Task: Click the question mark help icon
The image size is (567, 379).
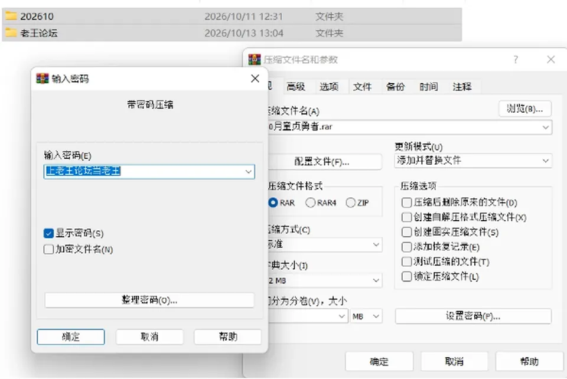Action: [x=516, y=59]
